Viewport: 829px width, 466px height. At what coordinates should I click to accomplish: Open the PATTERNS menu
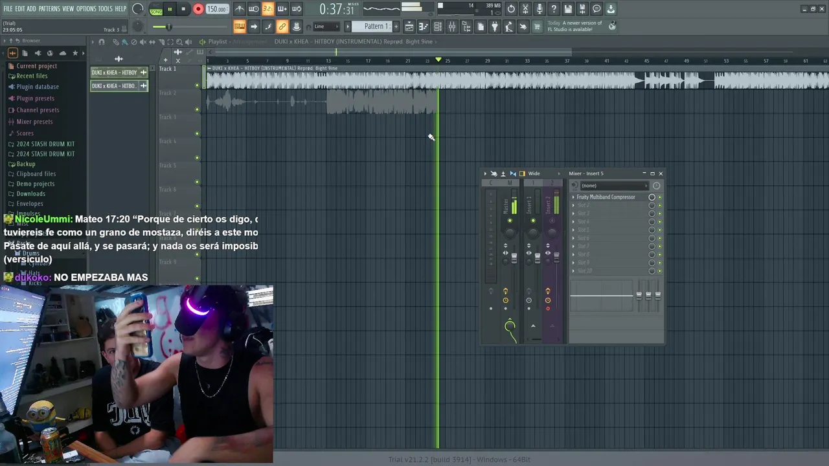pyautogui.click(x=49, y=8)
